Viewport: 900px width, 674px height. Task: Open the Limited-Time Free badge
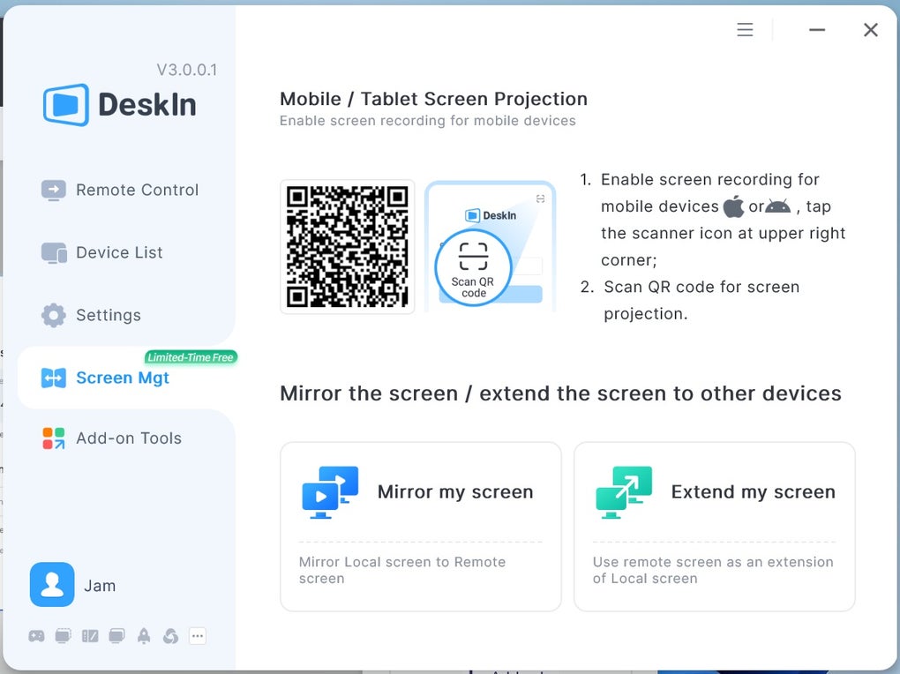point(191,356)
